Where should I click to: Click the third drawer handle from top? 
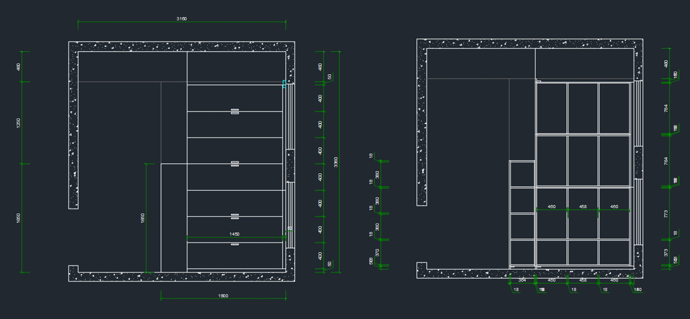coord(235,216)
